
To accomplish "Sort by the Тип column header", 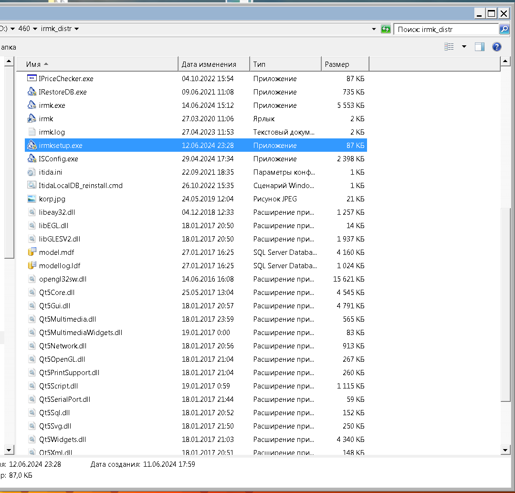I will [286, 64].
